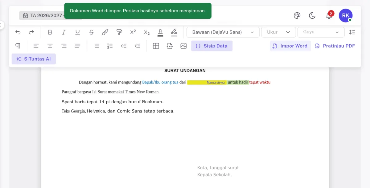Insert a numbered list
Viewport: 370px width, 188px height.
(x=110, y=46)
